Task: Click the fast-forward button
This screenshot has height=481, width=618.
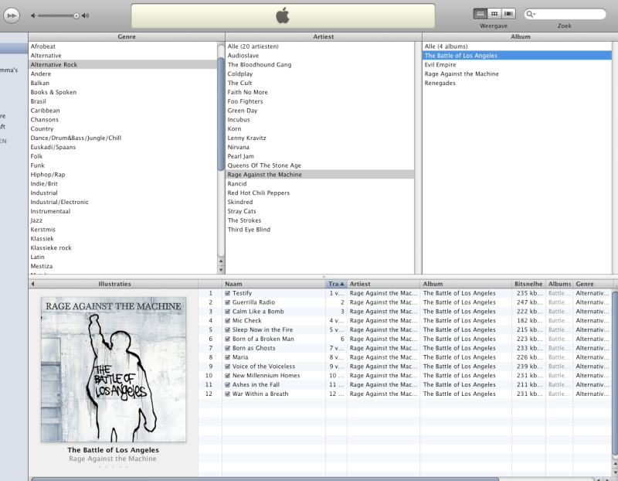Action: pyautogui.click(x=12, y=15)
